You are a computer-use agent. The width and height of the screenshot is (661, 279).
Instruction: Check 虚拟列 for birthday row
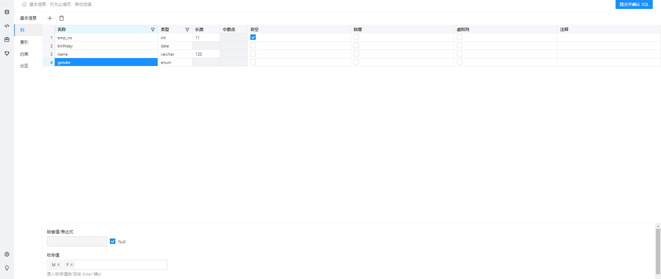[460, 45]
